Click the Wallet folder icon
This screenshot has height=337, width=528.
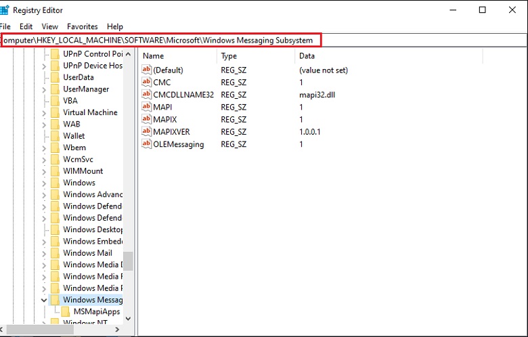[x=55, y=136]
